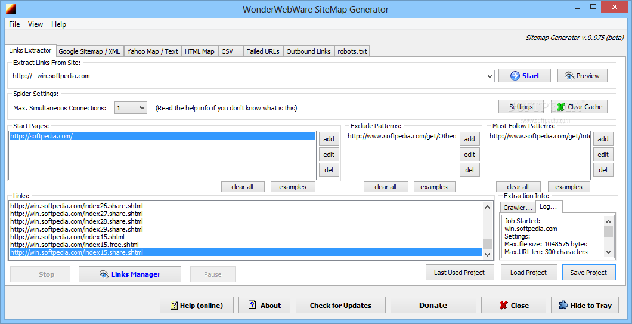Click the question mark icon on Help (online)
The width and height of the screenshot is (632, 324).
pos(174,306)
